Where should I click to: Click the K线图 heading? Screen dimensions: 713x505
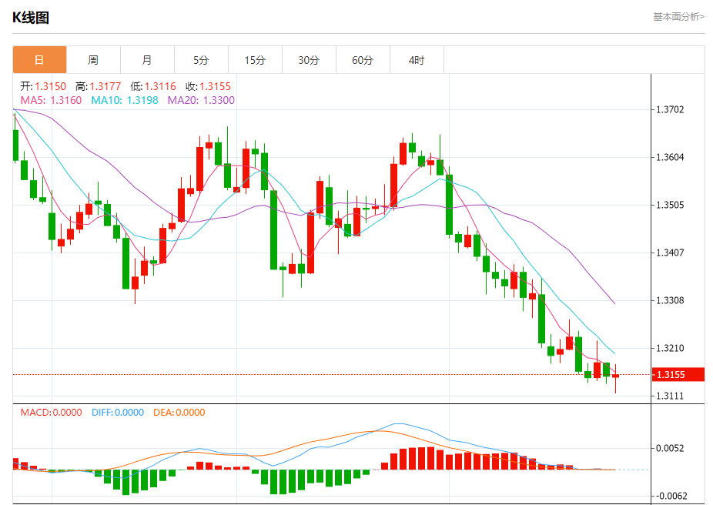(x=31, y=18)
